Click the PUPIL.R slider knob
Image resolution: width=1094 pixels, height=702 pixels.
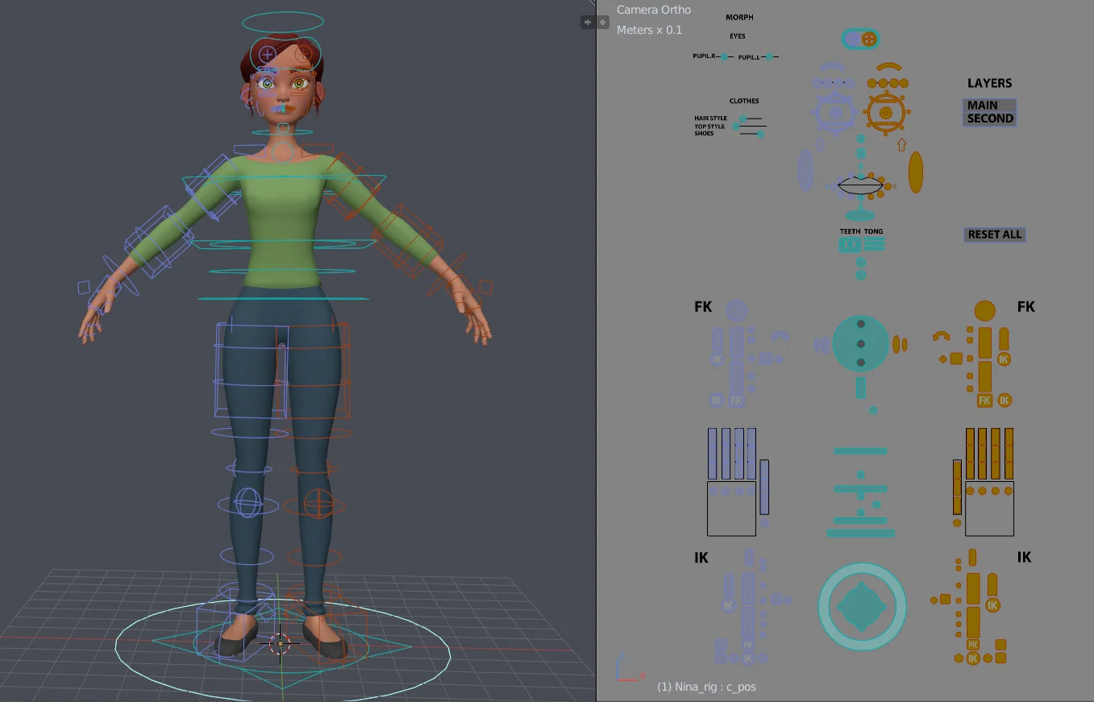click(x=725, y=56)
